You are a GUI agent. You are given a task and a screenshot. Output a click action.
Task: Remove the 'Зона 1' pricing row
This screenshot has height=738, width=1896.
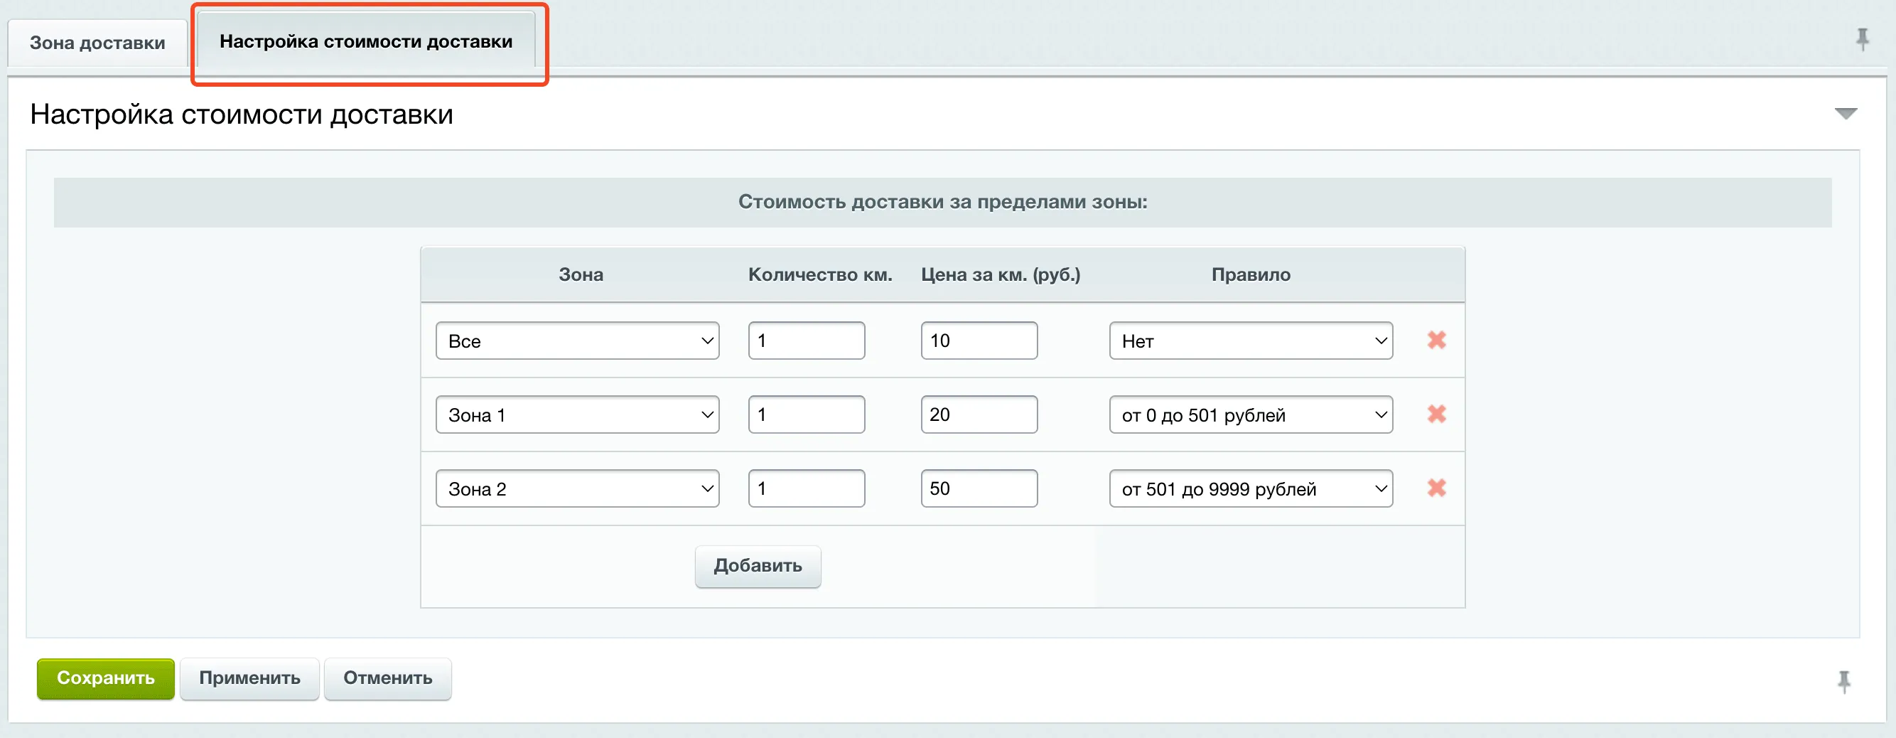point(1436,414)
